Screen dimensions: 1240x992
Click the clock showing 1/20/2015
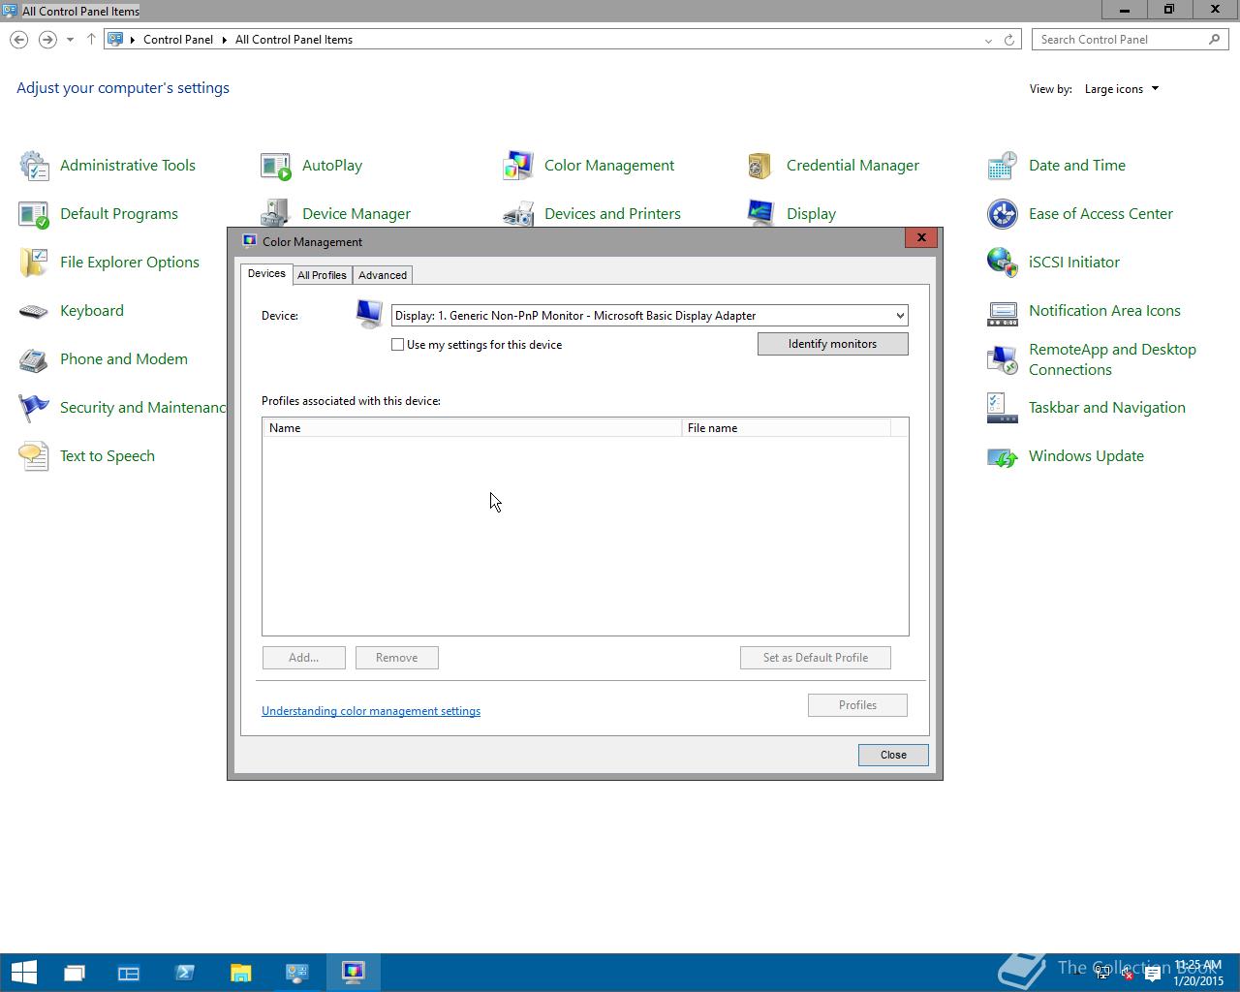[1198, 974]
